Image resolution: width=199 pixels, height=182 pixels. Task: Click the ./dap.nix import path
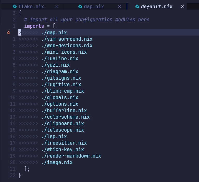tap(54, 33)
